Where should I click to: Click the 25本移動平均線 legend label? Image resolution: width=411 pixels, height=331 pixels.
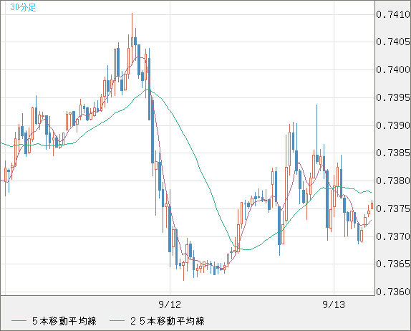[168, 321]
